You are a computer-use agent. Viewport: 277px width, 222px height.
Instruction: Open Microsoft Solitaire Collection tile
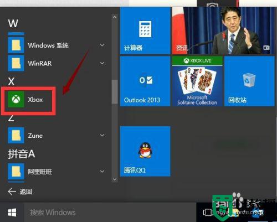coord(197,81)
